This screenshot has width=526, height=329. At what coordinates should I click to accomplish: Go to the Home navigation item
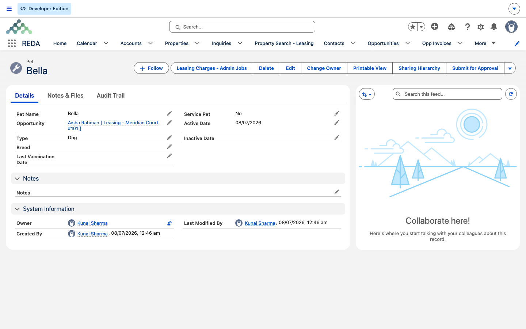click(x=60, y=43)
